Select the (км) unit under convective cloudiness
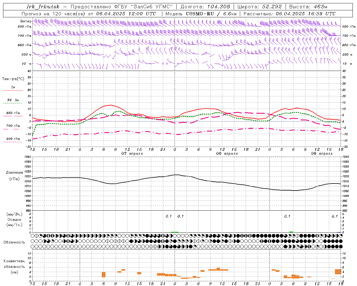Screen dimensions: 357x286 tap(15, 272)
